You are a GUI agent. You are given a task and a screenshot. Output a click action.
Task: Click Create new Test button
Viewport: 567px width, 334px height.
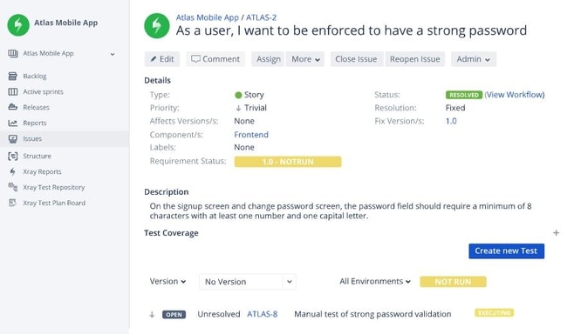[506, 251]
